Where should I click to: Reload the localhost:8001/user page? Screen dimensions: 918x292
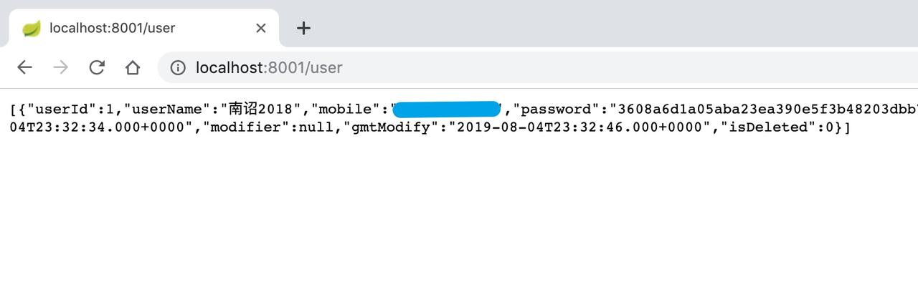point(97,67)
